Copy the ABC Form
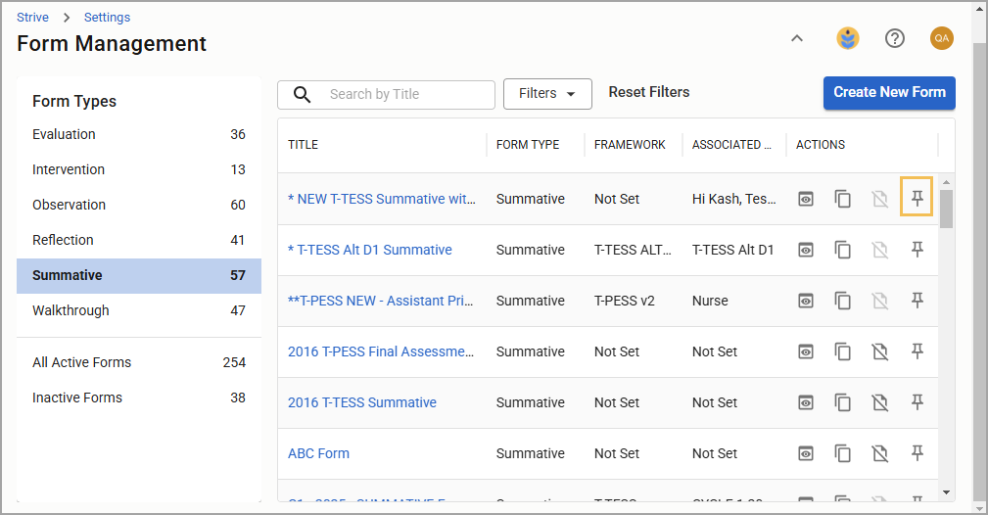Image resolution: width=988 pixels, height=515 pixels. click(842, 454)
